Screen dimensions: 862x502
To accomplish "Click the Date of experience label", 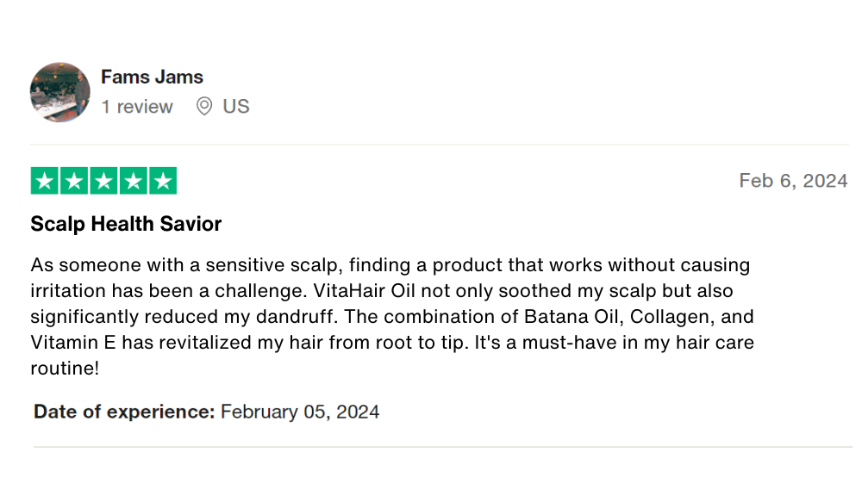I will click(x=124, y=412).
